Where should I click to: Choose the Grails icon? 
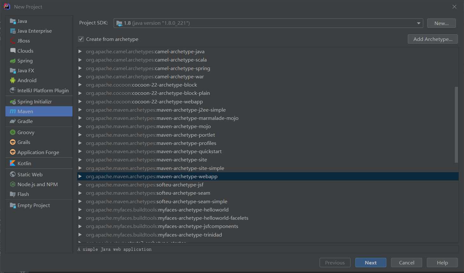click(13, 142)
